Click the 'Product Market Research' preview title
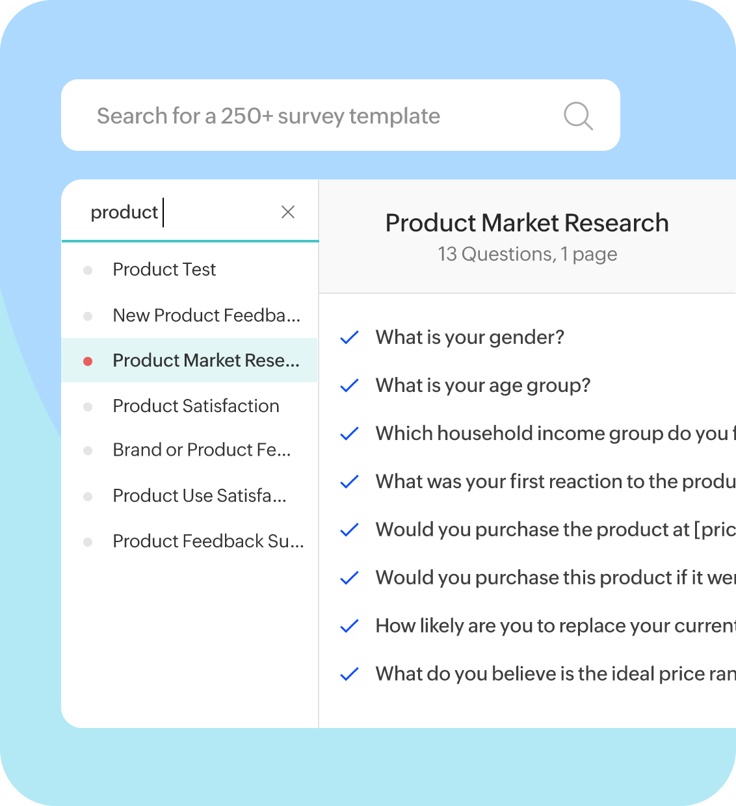 pos(527,223)
